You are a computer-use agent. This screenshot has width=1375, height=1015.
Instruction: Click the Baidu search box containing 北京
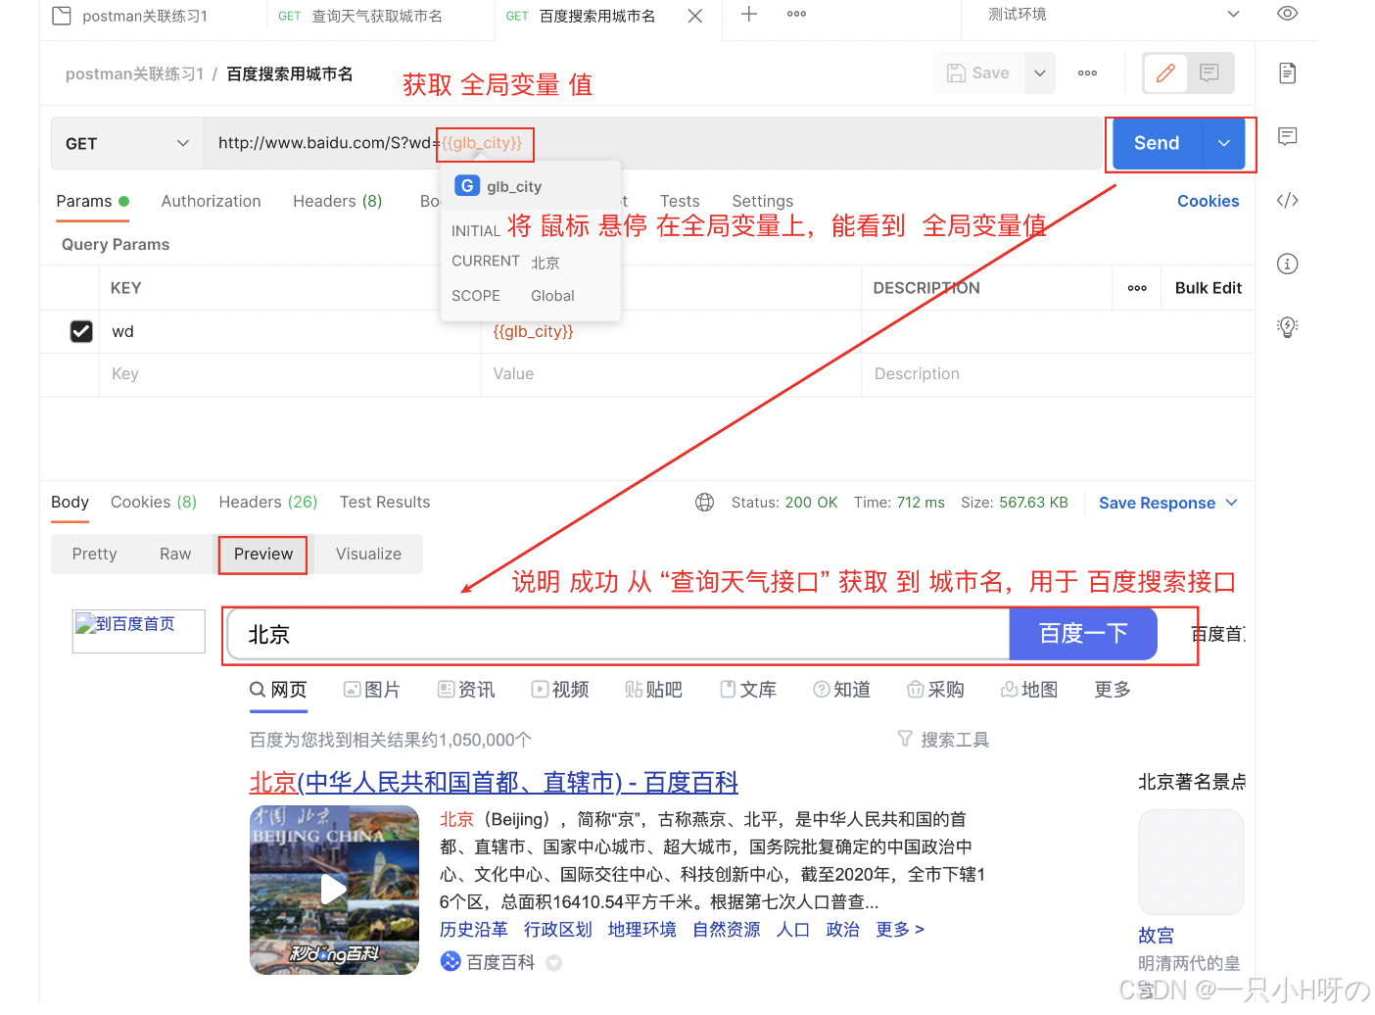(619, 635)
